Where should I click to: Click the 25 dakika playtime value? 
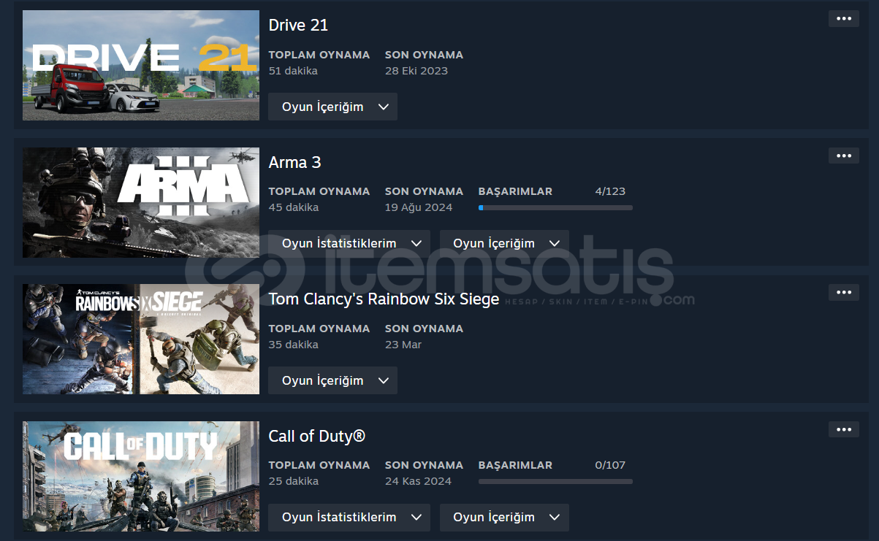point(293,481)
